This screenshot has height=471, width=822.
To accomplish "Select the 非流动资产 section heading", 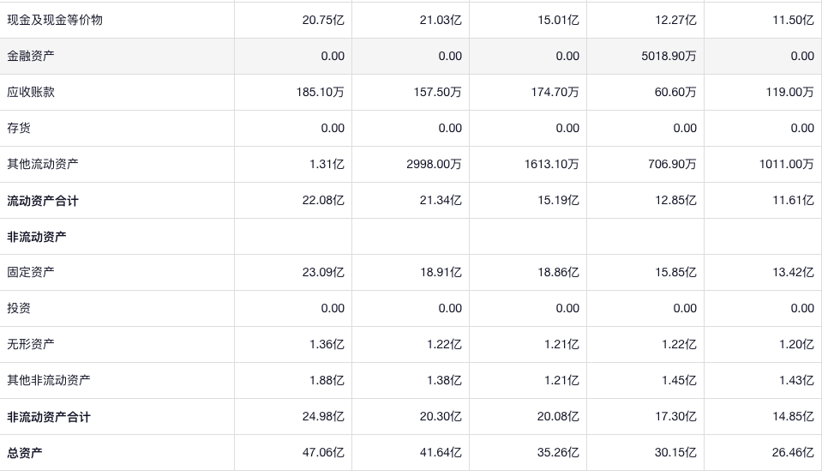I will coord(37,237).
